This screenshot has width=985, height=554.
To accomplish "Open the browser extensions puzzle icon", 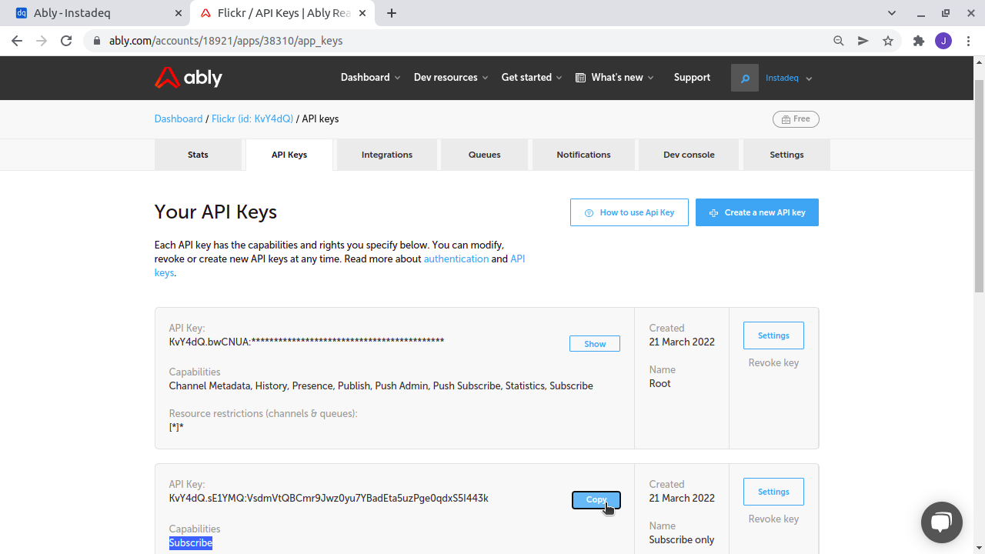I will pos(918,41).
